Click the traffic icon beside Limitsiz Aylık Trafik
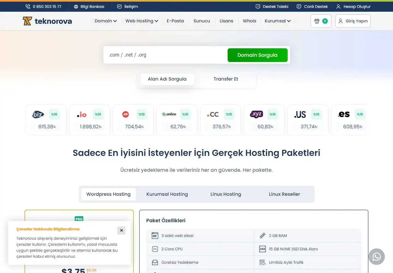This screenshot has height=273, width=393. 263,262
